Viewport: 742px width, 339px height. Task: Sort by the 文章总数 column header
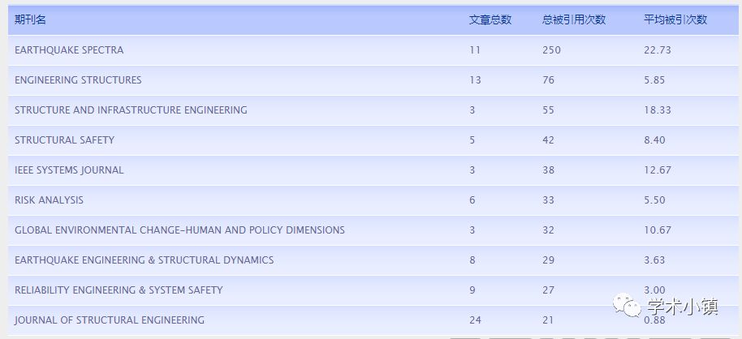[x=490, y=20]
